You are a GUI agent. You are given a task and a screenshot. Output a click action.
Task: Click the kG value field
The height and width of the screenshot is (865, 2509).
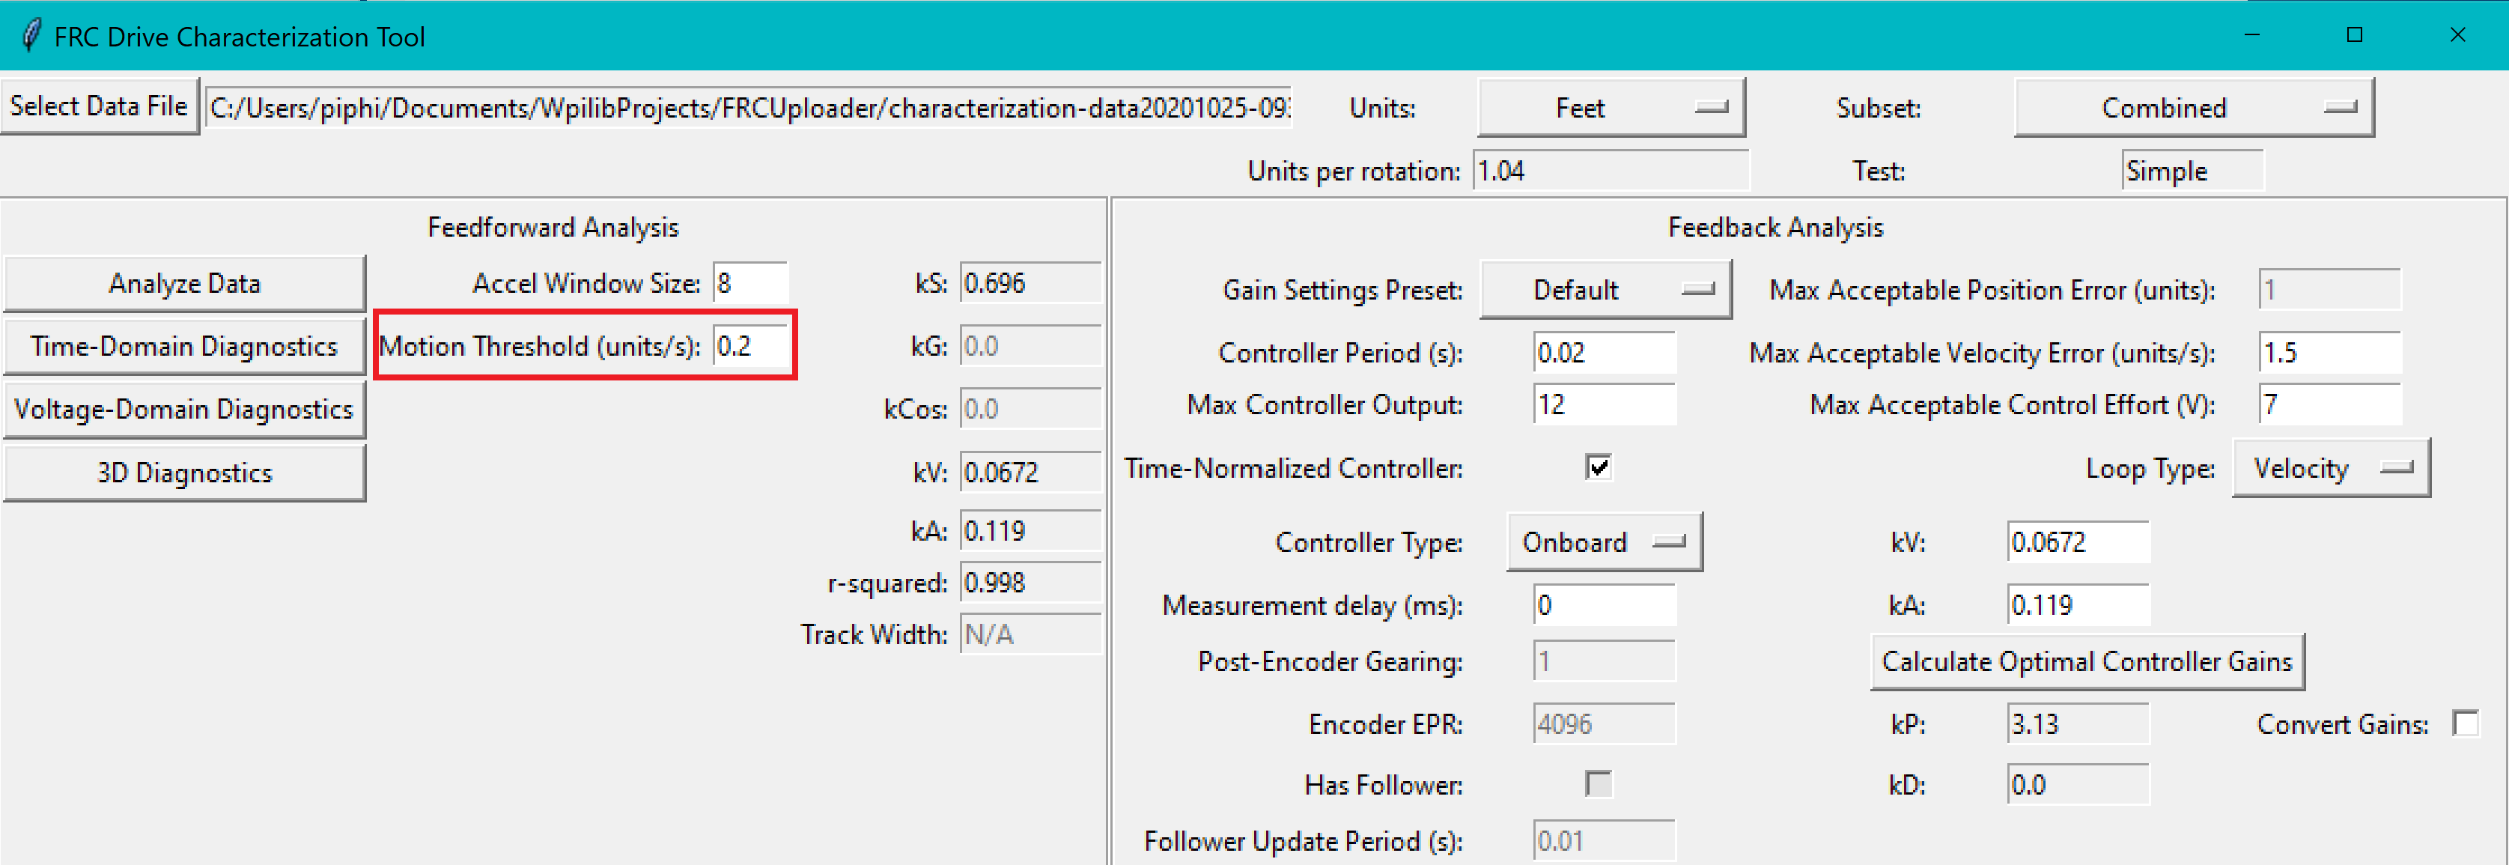pyautogui.click(x=1030, y=347)
